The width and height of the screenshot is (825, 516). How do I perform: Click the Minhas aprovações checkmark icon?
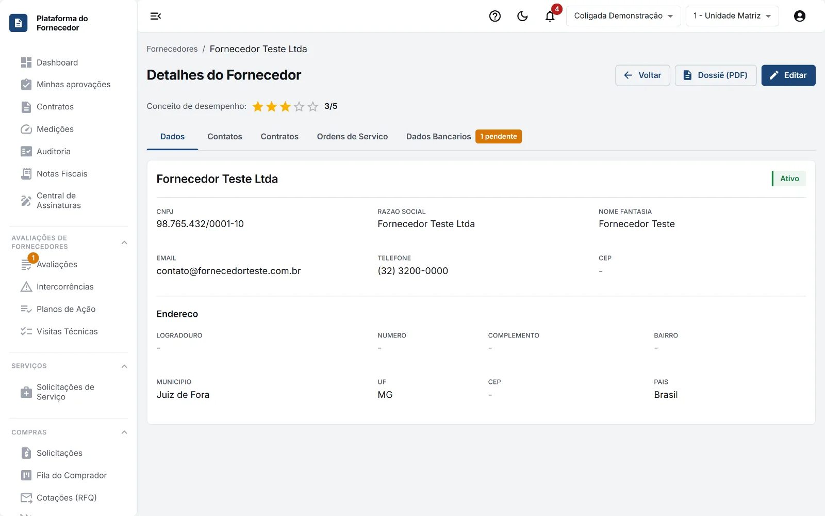click(x=26, y=85)
